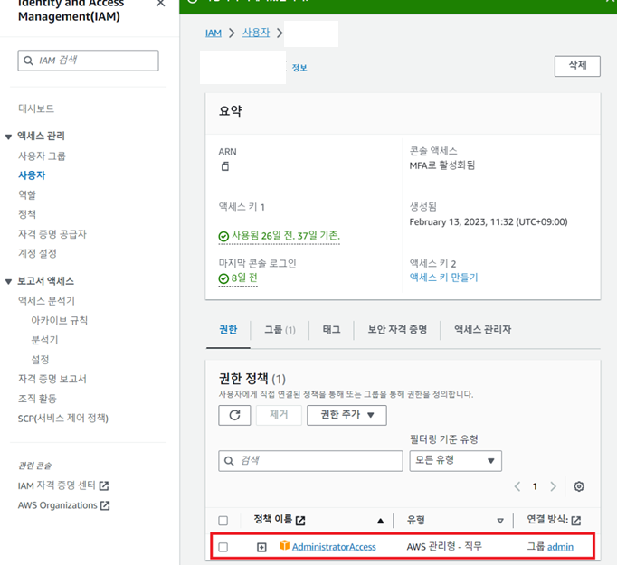
Task: Select 사용자 in the sidebar
Action: point(32,175)
